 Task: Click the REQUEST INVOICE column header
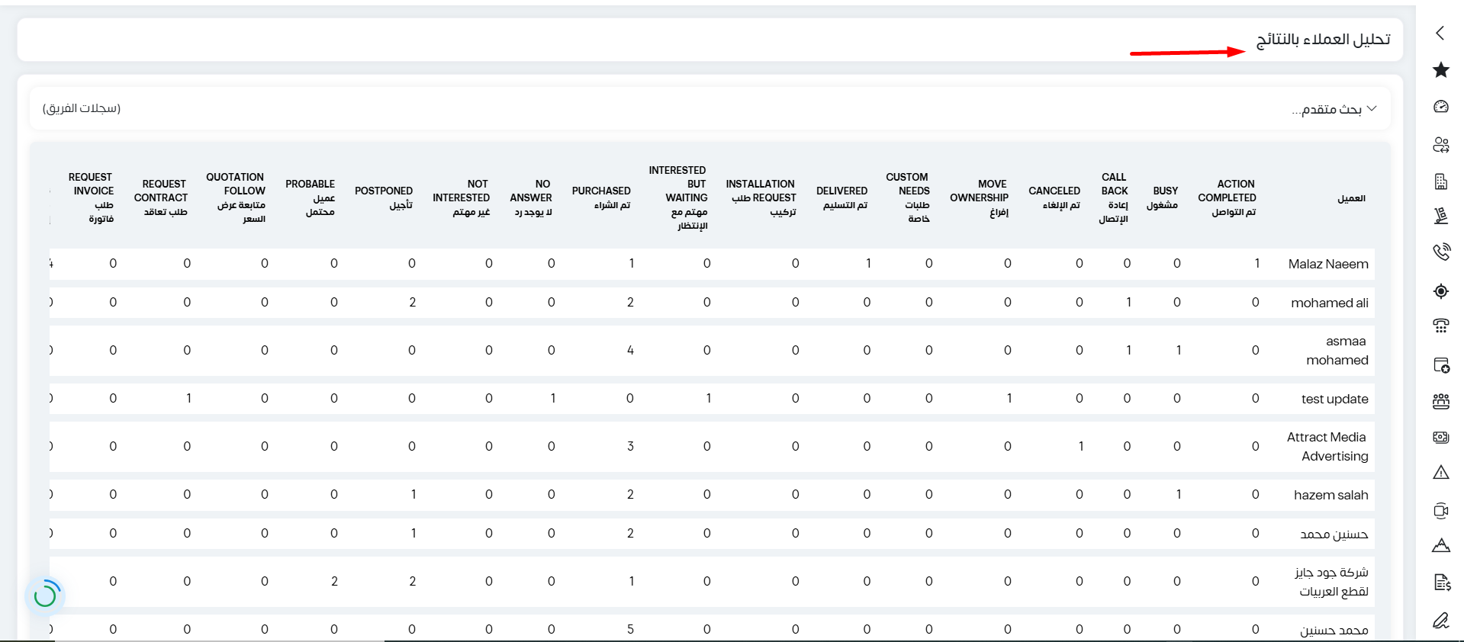click(91, 197)
